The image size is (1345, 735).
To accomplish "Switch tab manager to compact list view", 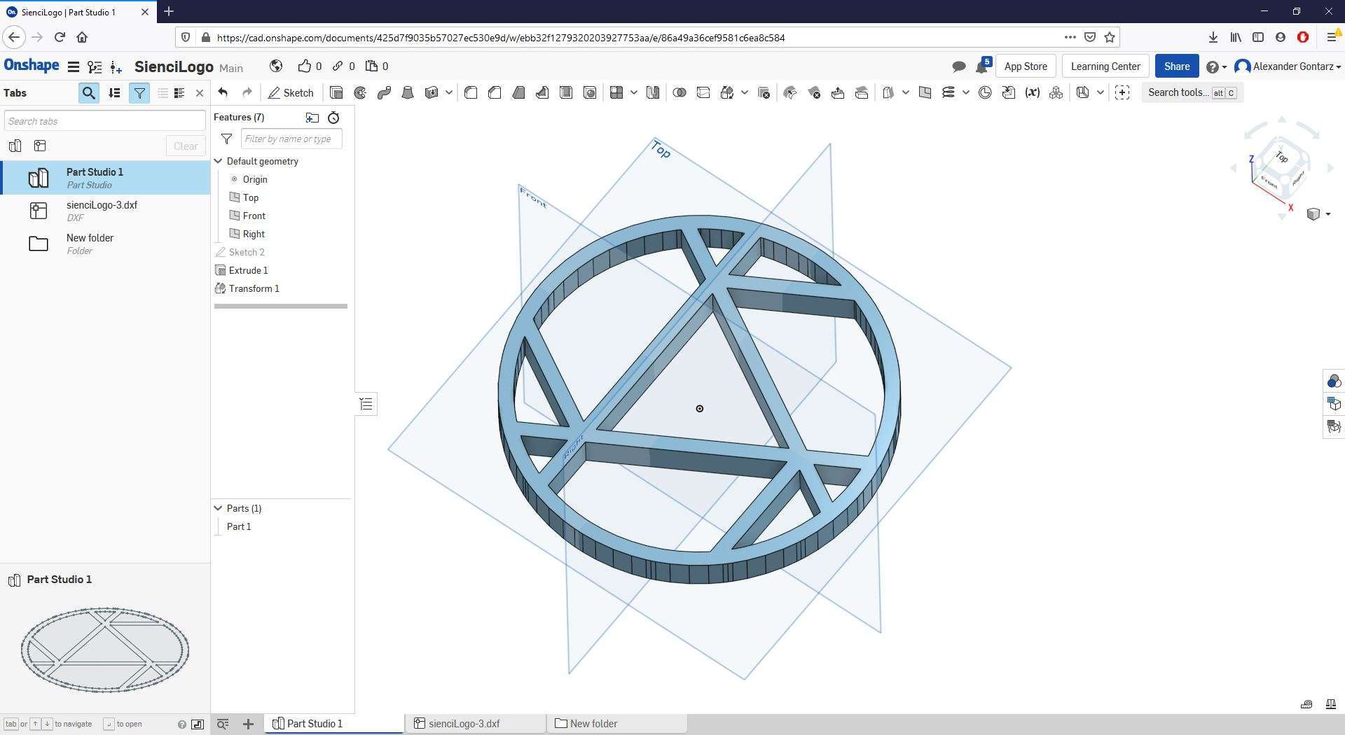I will pyautogui.click(x=163, y=92).
